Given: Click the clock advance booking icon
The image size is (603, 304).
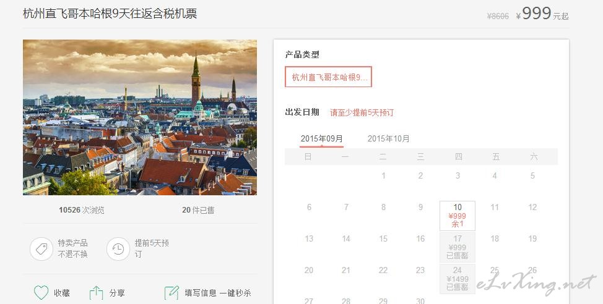Looking at the screenshot, I should 118,249.
